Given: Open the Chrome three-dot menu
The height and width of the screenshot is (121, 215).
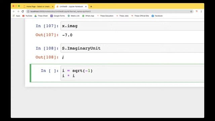Looking at the screenshot, I should point(201,11).
